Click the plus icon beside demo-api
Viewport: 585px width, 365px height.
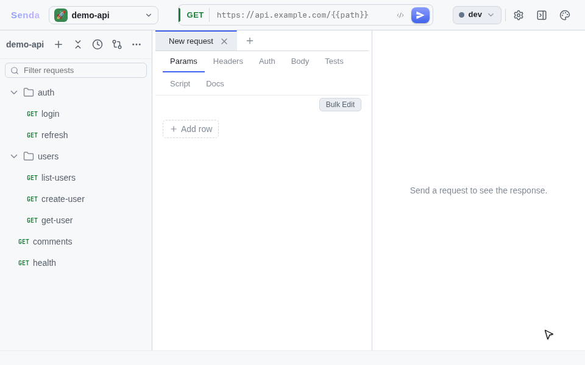click(x=58, y=44)
